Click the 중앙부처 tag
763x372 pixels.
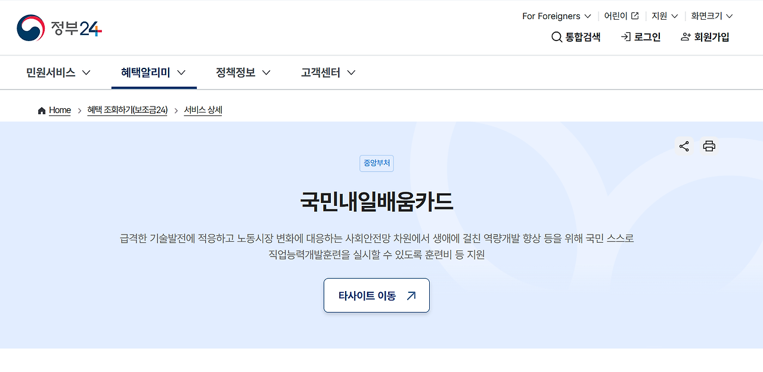pos(377,163)
